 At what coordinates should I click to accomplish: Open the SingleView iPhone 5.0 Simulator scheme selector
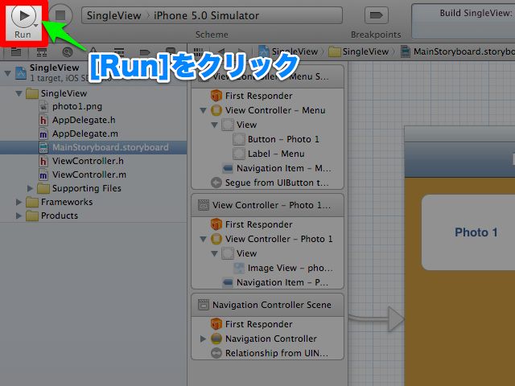pos(212,15)
